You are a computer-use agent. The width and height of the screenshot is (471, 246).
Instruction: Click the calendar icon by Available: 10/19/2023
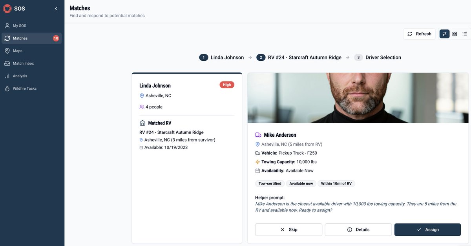(x=141, y=147)
